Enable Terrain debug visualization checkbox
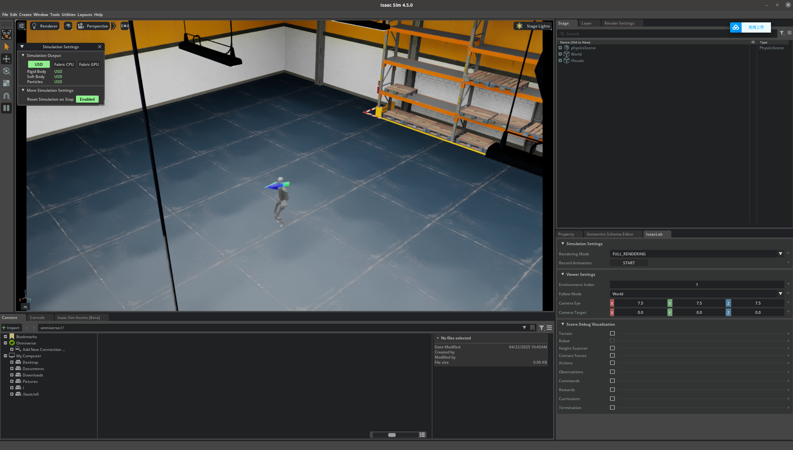Screen dimensions: 793x450 click(x=612, y=333)
